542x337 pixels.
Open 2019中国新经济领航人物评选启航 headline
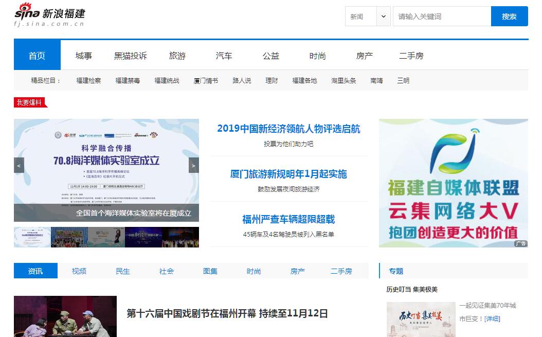pyautogui.click(x=288, y=129)
